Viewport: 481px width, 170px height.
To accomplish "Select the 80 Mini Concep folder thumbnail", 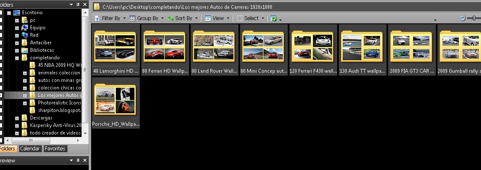I will (264, 50).
